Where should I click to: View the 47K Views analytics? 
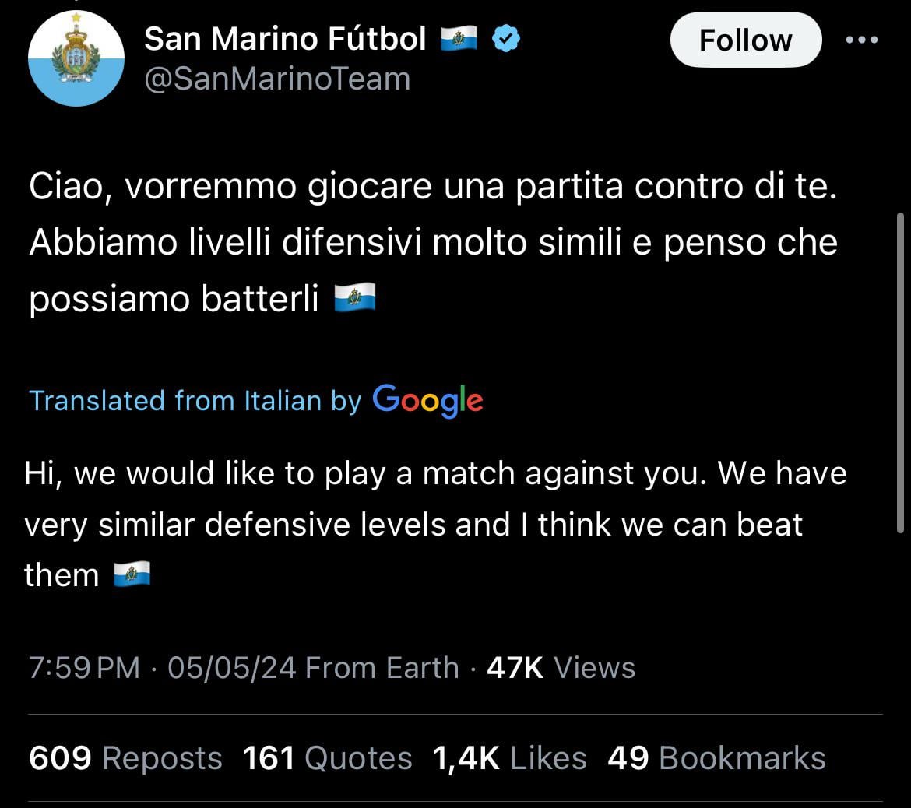[561, 667]
